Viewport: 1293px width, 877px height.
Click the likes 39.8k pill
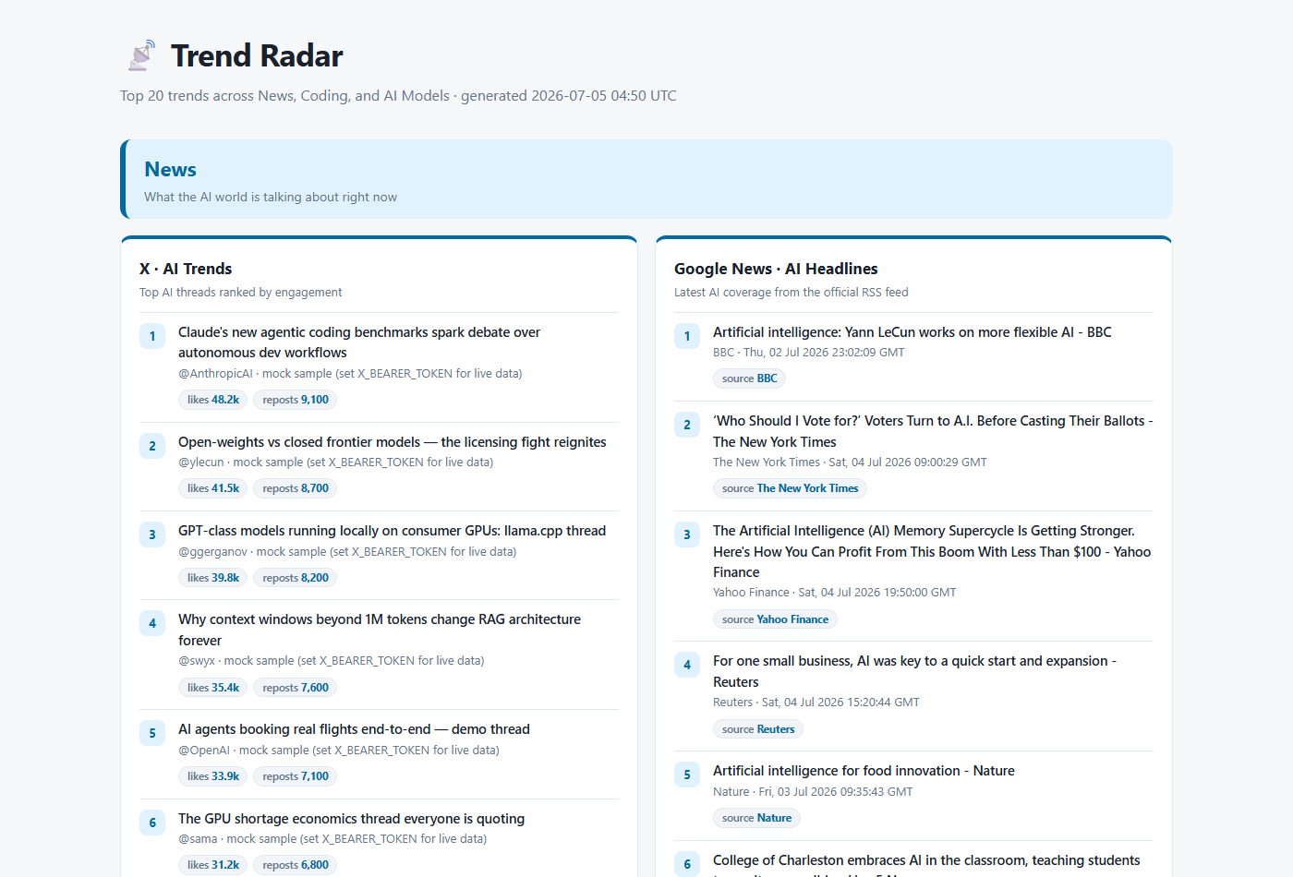[212, 578]
